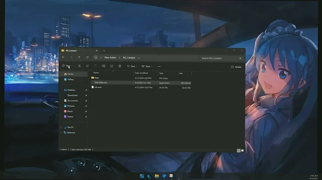
Task: Click the Copy icon in the toolbar
Action: click(88, 66)
